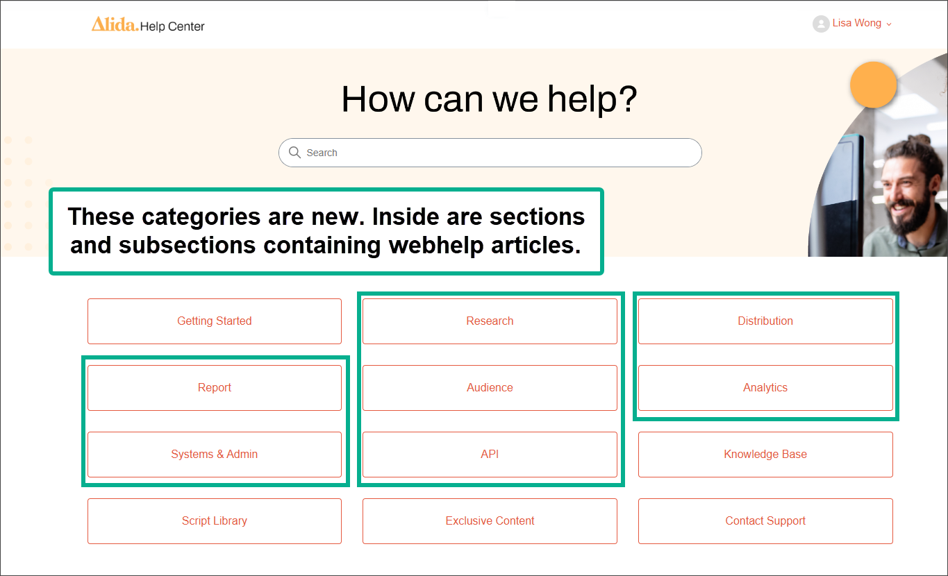Expand the Lisa Wong account dropdown chevron

[889, 24]
